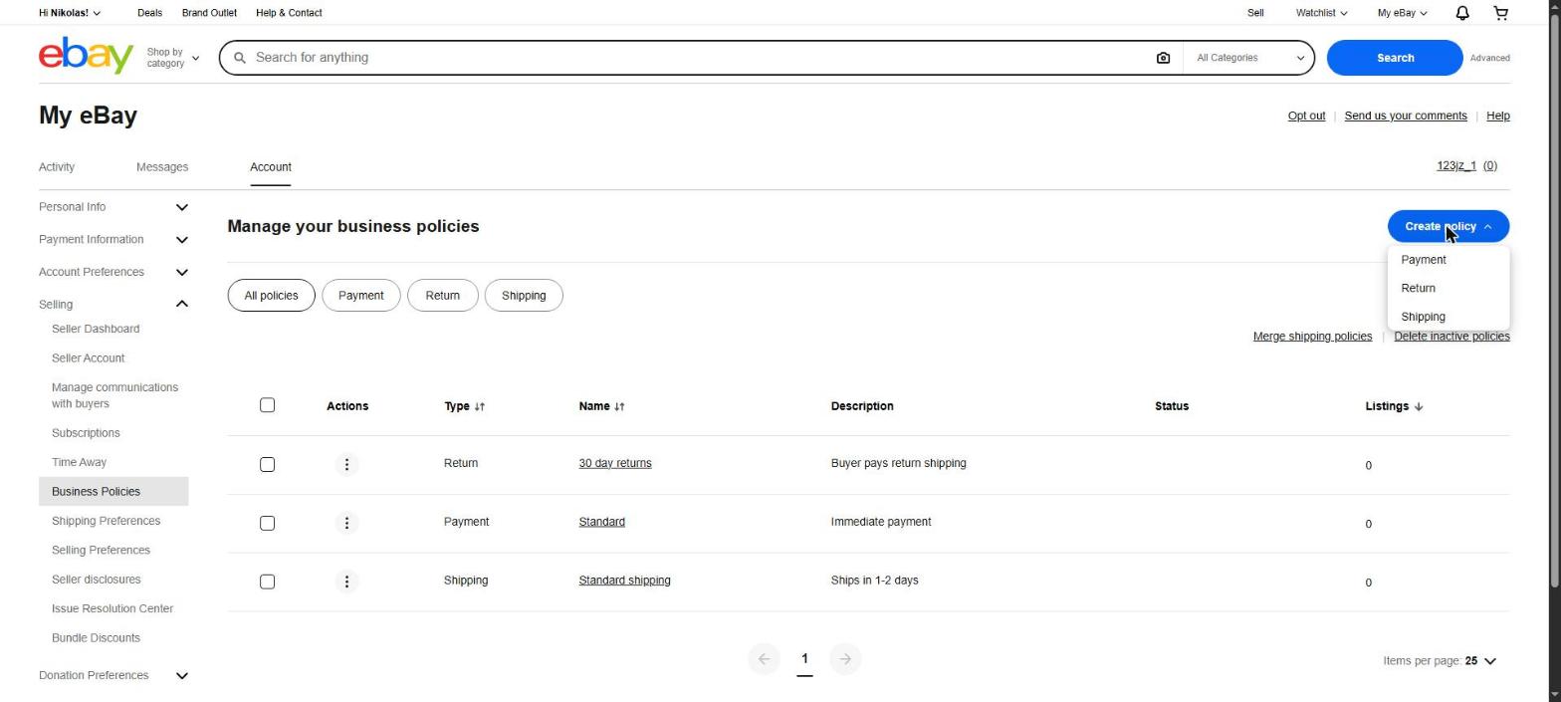Open Seller Dashboard in sidebar
This screenshot has height=702, width=1561.
pyautogui.click(x=96, y=330)
